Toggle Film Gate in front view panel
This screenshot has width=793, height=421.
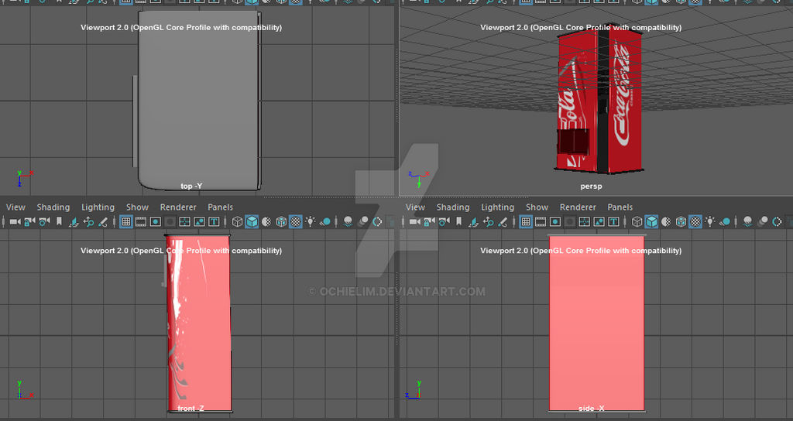coord(141,221)
